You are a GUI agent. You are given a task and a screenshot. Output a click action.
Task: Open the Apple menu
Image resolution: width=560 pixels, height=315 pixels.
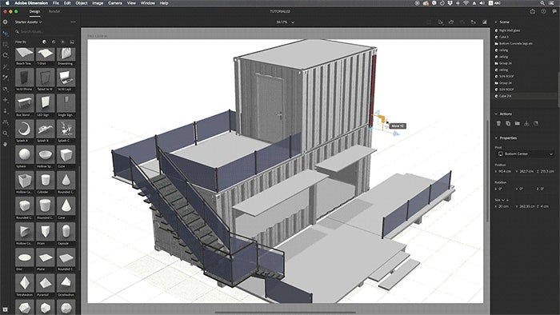[x=6, y=3]
